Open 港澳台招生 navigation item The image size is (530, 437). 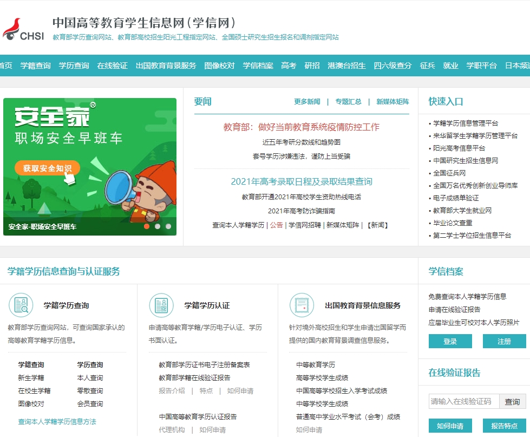pos(347,66)
